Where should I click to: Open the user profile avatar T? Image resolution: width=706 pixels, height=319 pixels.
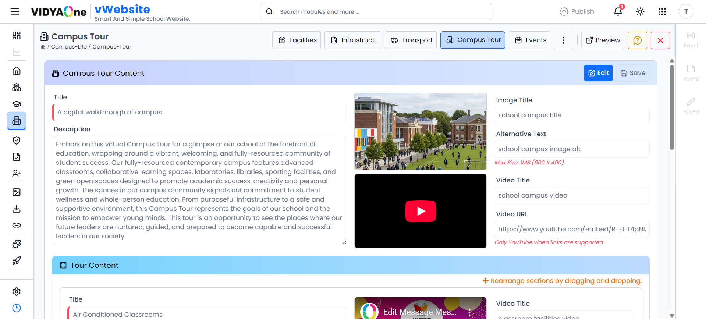[x=686, y=12]
